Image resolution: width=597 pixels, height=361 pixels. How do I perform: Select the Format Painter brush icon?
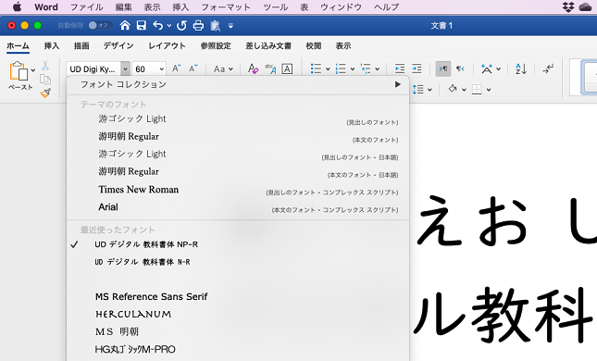(x=45, y=93)
